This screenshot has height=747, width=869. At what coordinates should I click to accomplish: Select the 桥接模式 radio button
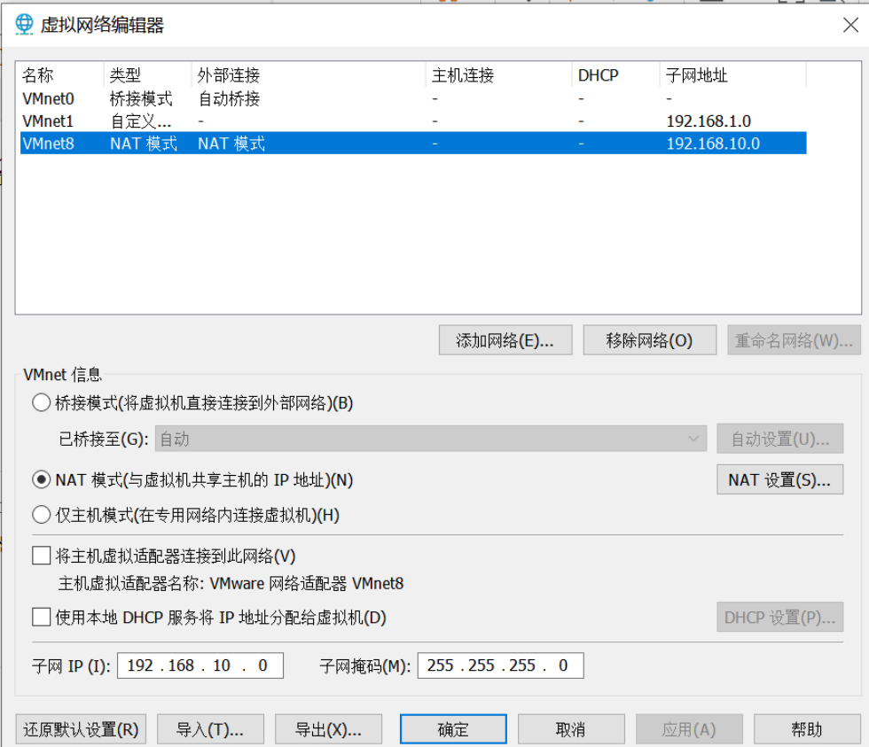pos(42,402)
